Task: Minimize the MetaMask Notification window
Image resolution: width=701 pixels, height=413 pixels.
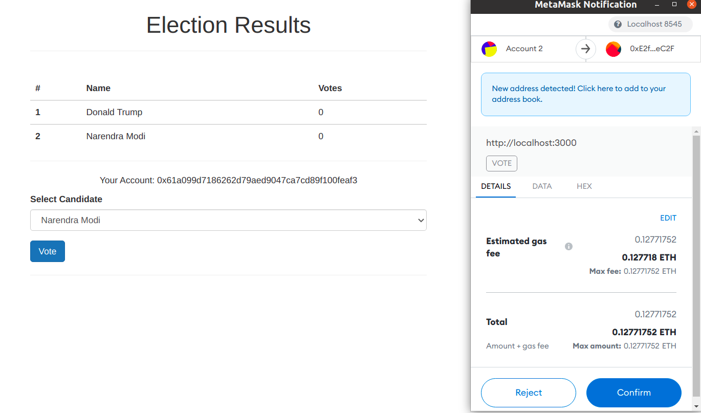Action: click(x=658, y=5)
